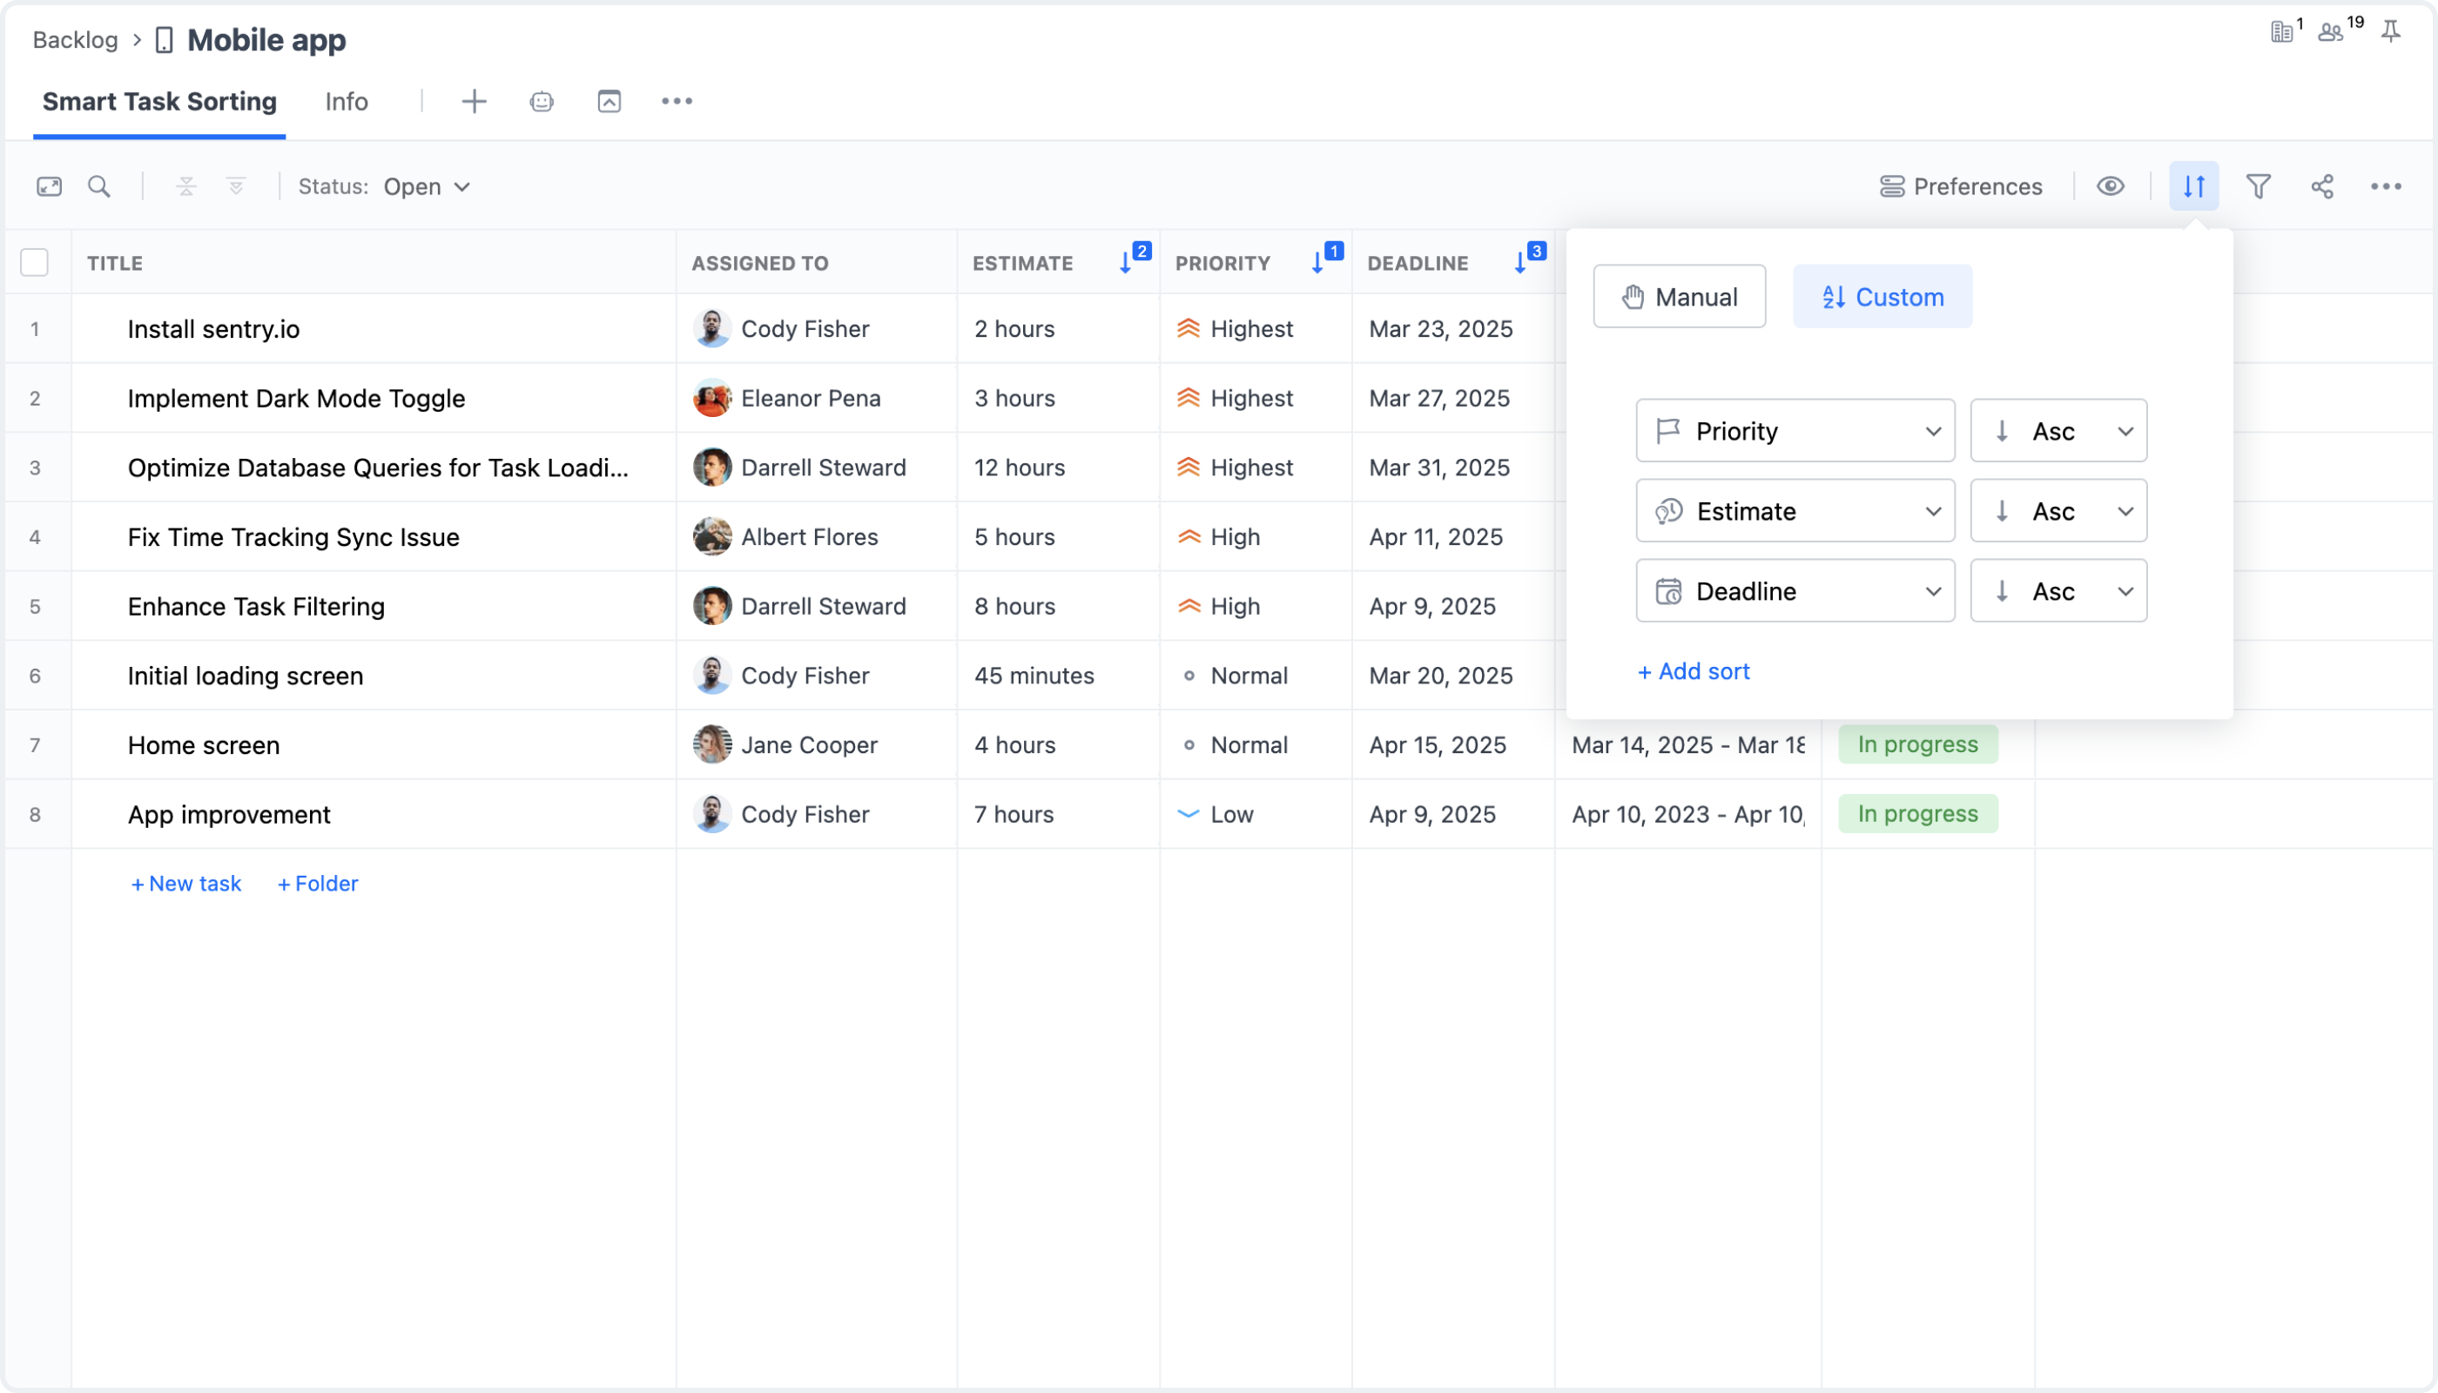Click Highest priority icon for Install sentry.io
This screenshot has width=2438, height=1393.
coord(1189,329)
